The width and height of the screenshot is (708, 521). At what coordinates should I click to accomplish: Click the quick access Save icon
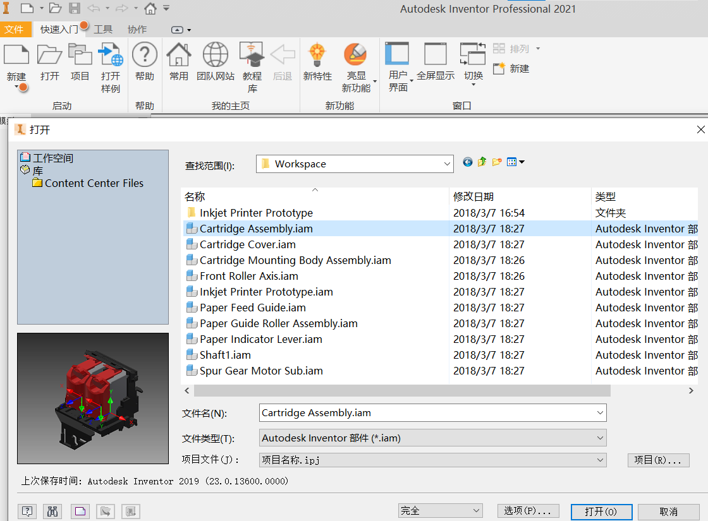[75, 8]
